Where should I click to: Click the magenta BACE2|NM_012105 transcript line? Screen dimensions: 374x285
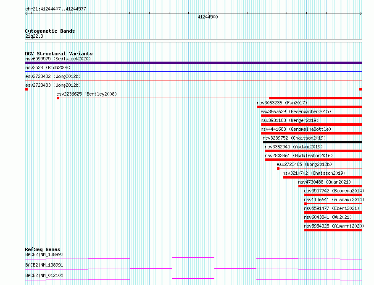tap(193, 279)
